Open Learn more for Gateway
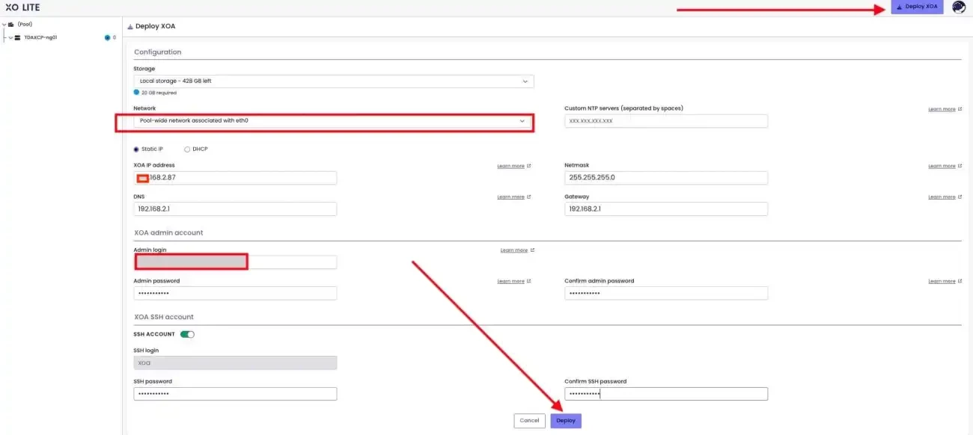 (x=945, y=197)
